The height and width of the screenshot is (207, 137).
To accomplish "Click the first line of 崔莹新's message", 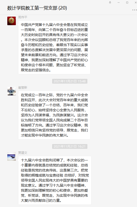I will [x=54, y=95].
